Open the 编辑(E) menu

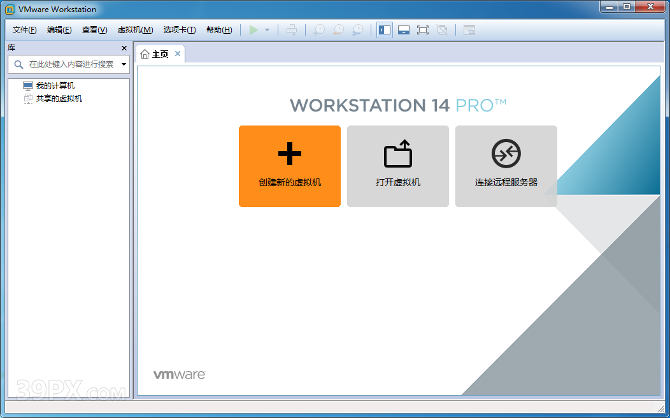coord(59,30)
